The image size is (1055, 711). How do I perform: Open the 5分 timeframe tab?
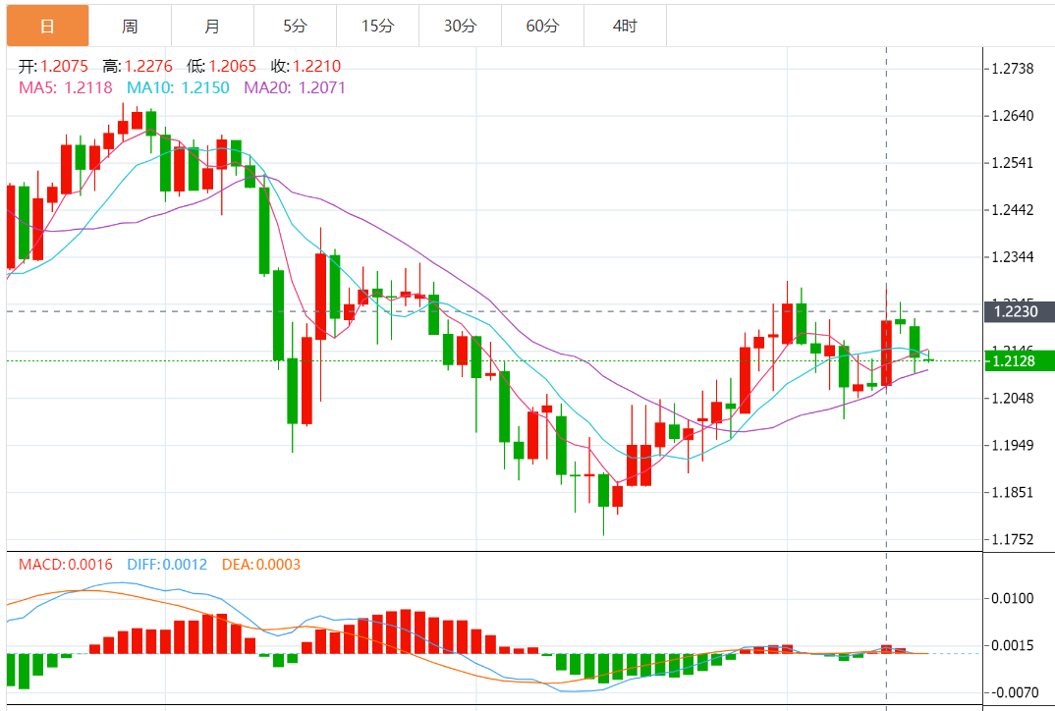[295, 27]
